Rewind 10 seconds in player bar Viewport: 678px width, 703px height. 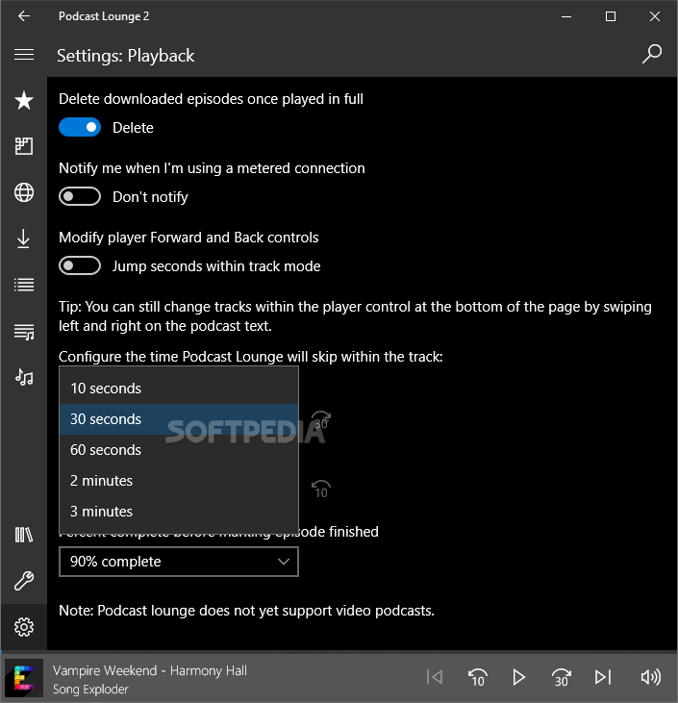477,677
